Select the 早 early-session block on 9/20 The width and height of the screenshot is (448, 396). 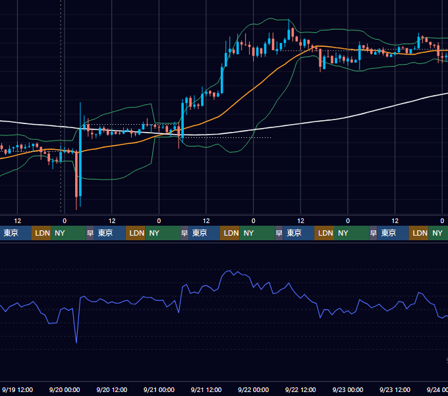[x=90, y=233]
